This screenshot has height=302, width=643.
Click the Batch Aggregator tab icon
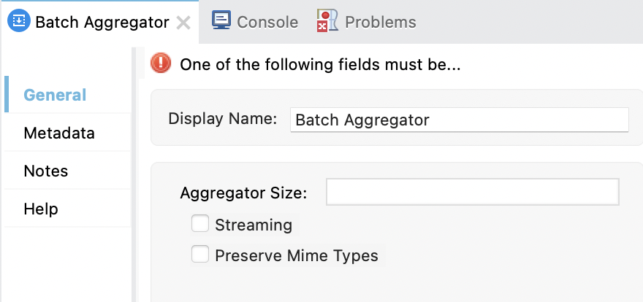click(18, 22)
